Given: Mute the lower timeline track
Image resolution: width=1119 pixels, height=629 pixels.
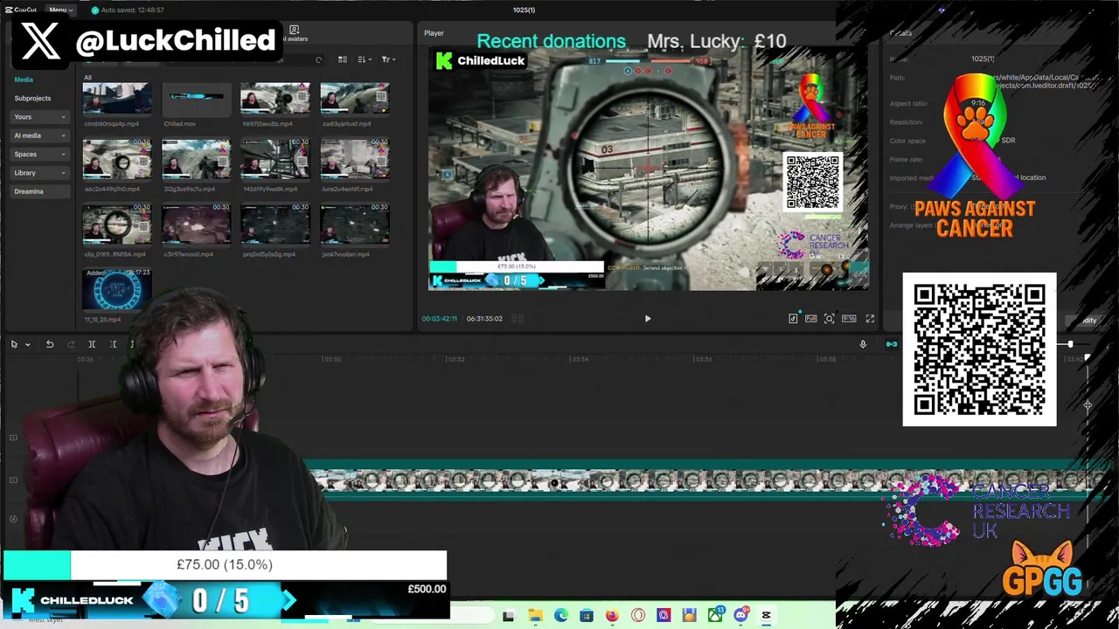Looking at the screenshot, I should tap(13, 519).
